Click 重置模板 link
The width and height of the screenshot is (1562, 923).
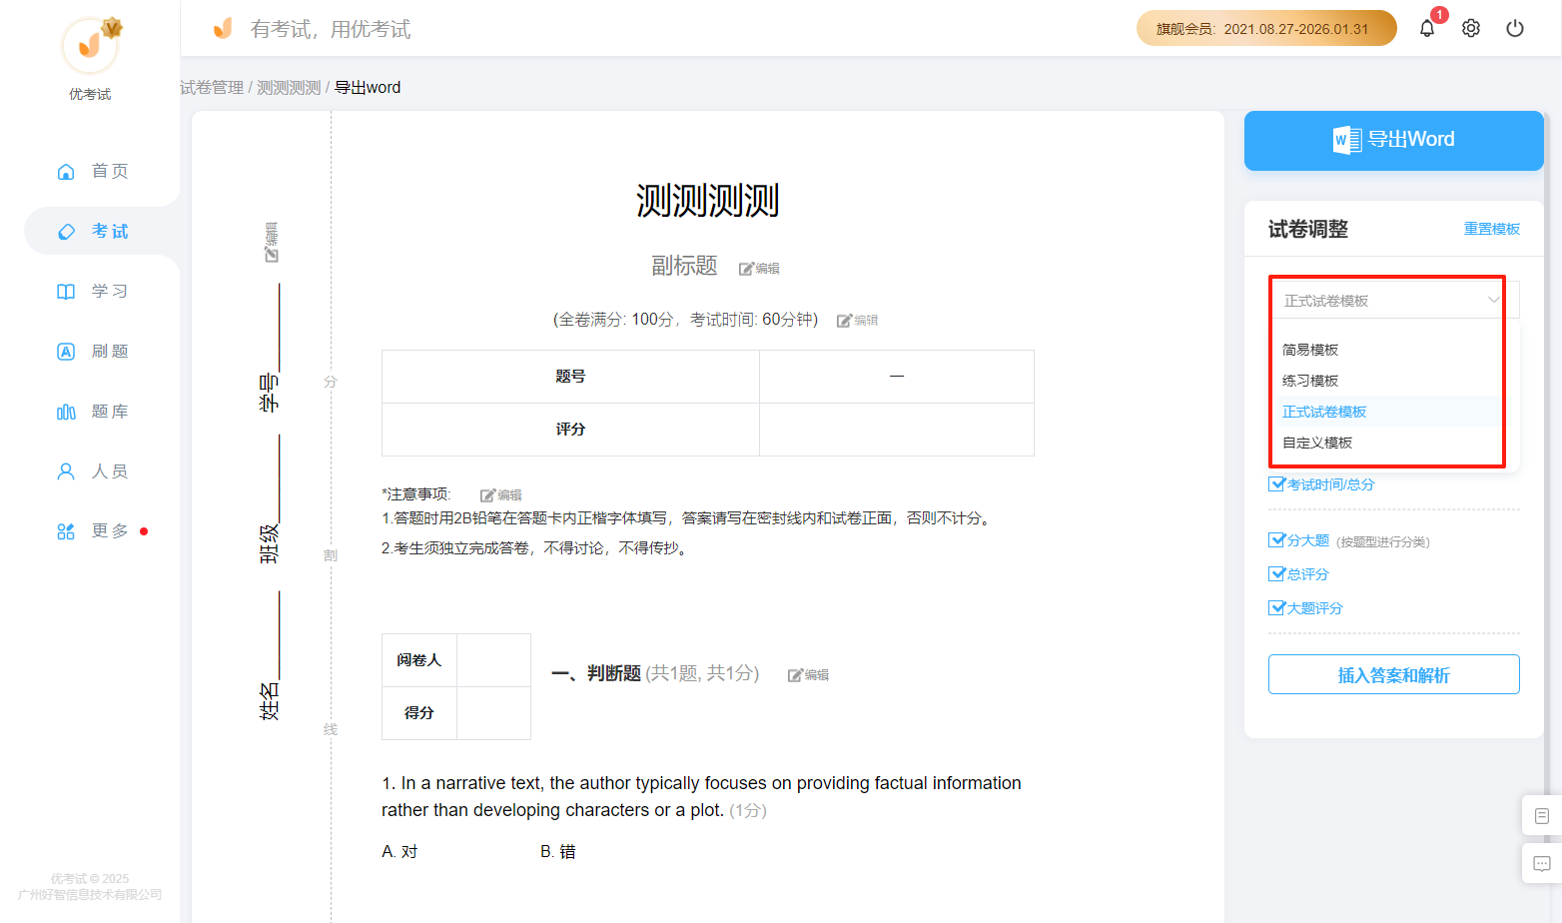coord(1491,229)
